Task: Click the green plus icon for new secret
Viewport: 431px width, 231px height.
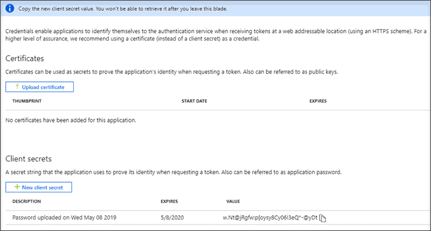Action: coord(17,187)
